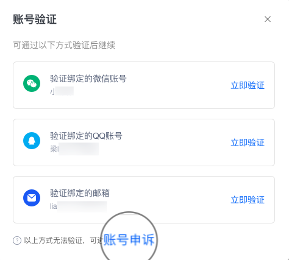This screenshot has width=289, height=260.
Task: Click 立即验证 for the WeChat account
Action: tap(248, 85)
